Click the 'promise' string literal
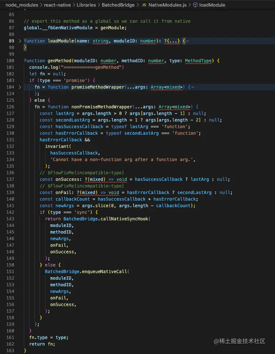This screenshot has width=275, height=354. coord(75,81)
